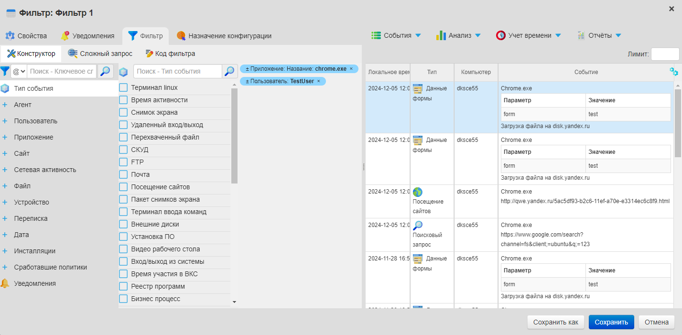Open the События dropdown menu
682x335 pixels.
[397, 35]
